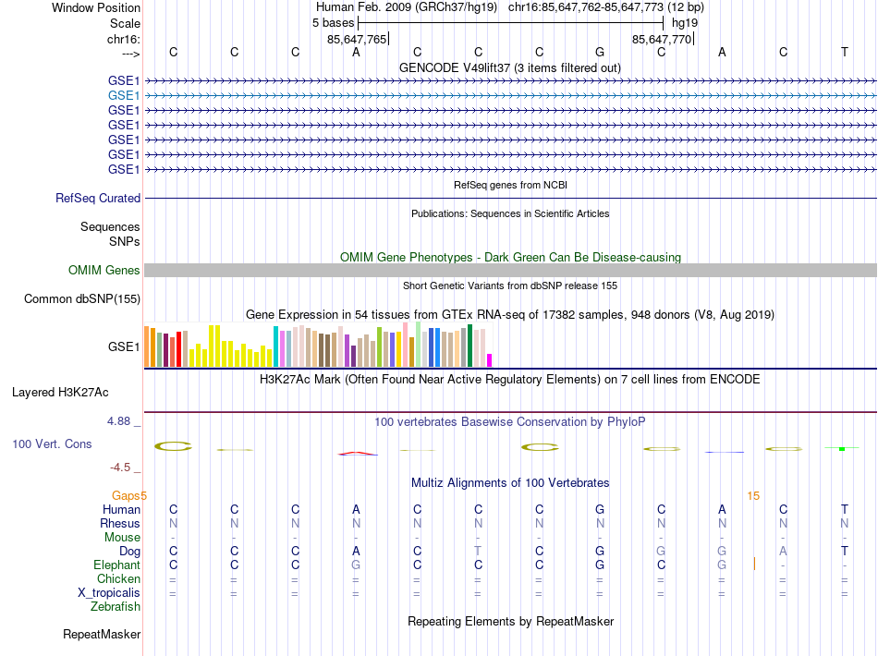This screenshot has height=656, width=878.
Task: Click the orange Gaps 15 number
Action: click(753, 496)
